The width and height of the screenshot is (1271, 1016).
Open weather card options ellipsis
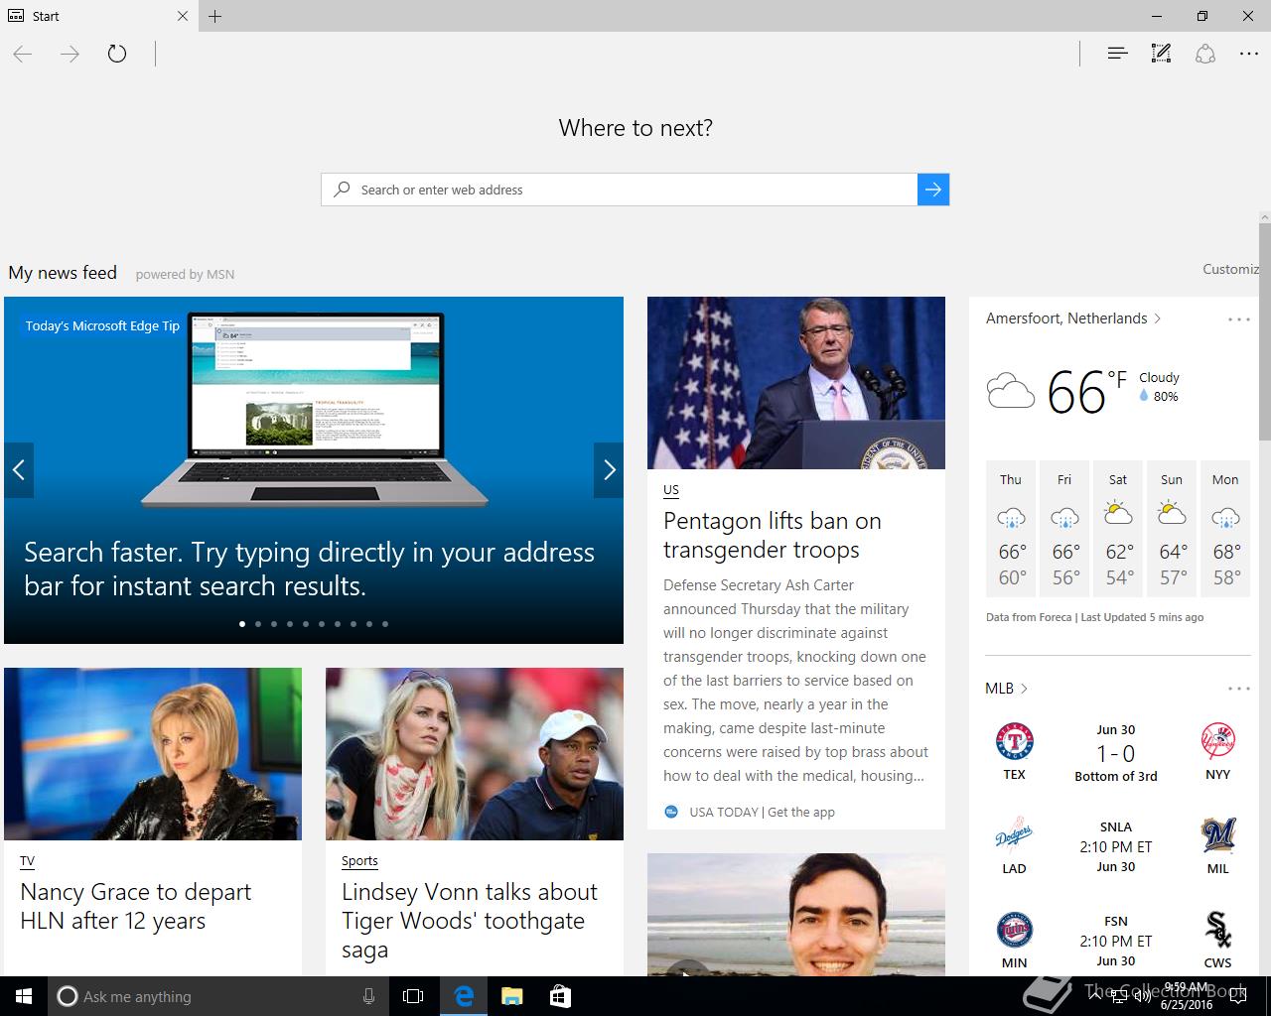1239,319
